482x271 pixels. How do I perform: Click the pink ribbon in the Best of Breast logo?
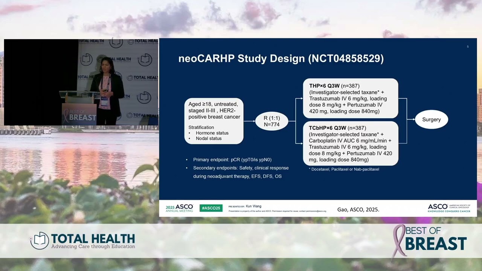(399, 242)
